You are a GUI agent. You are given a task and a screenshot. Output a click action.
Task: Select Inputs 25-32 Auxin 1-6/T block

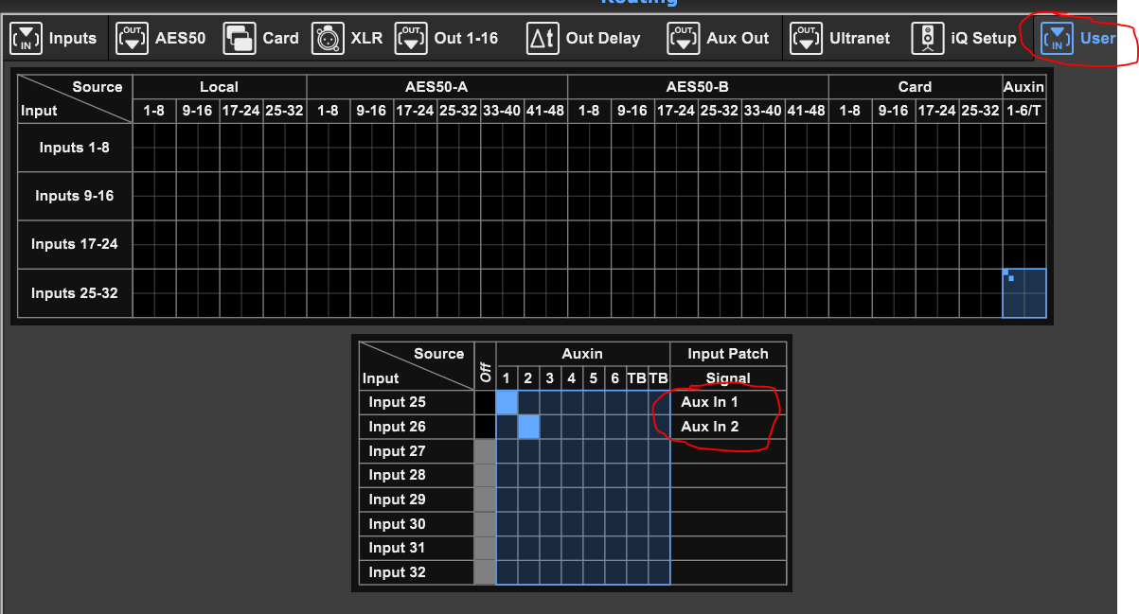point(1024,293)
